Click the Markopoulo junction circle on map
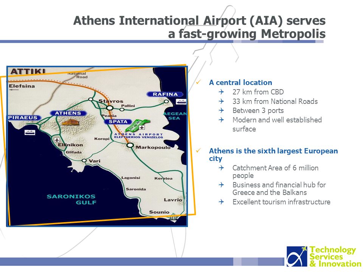Image resolution: width=363 pixels, height=272 pixels. 130,145
